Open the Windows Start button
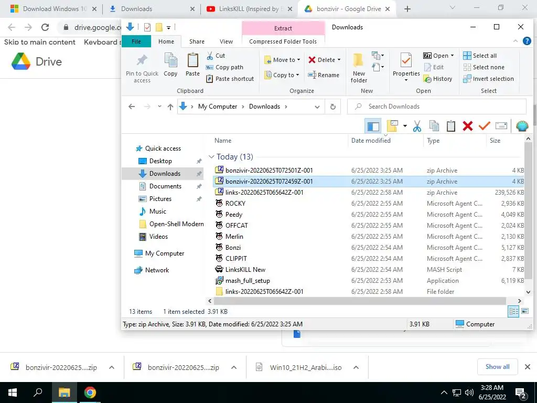This screenshot has width=537, height=403. coord(13,393)
